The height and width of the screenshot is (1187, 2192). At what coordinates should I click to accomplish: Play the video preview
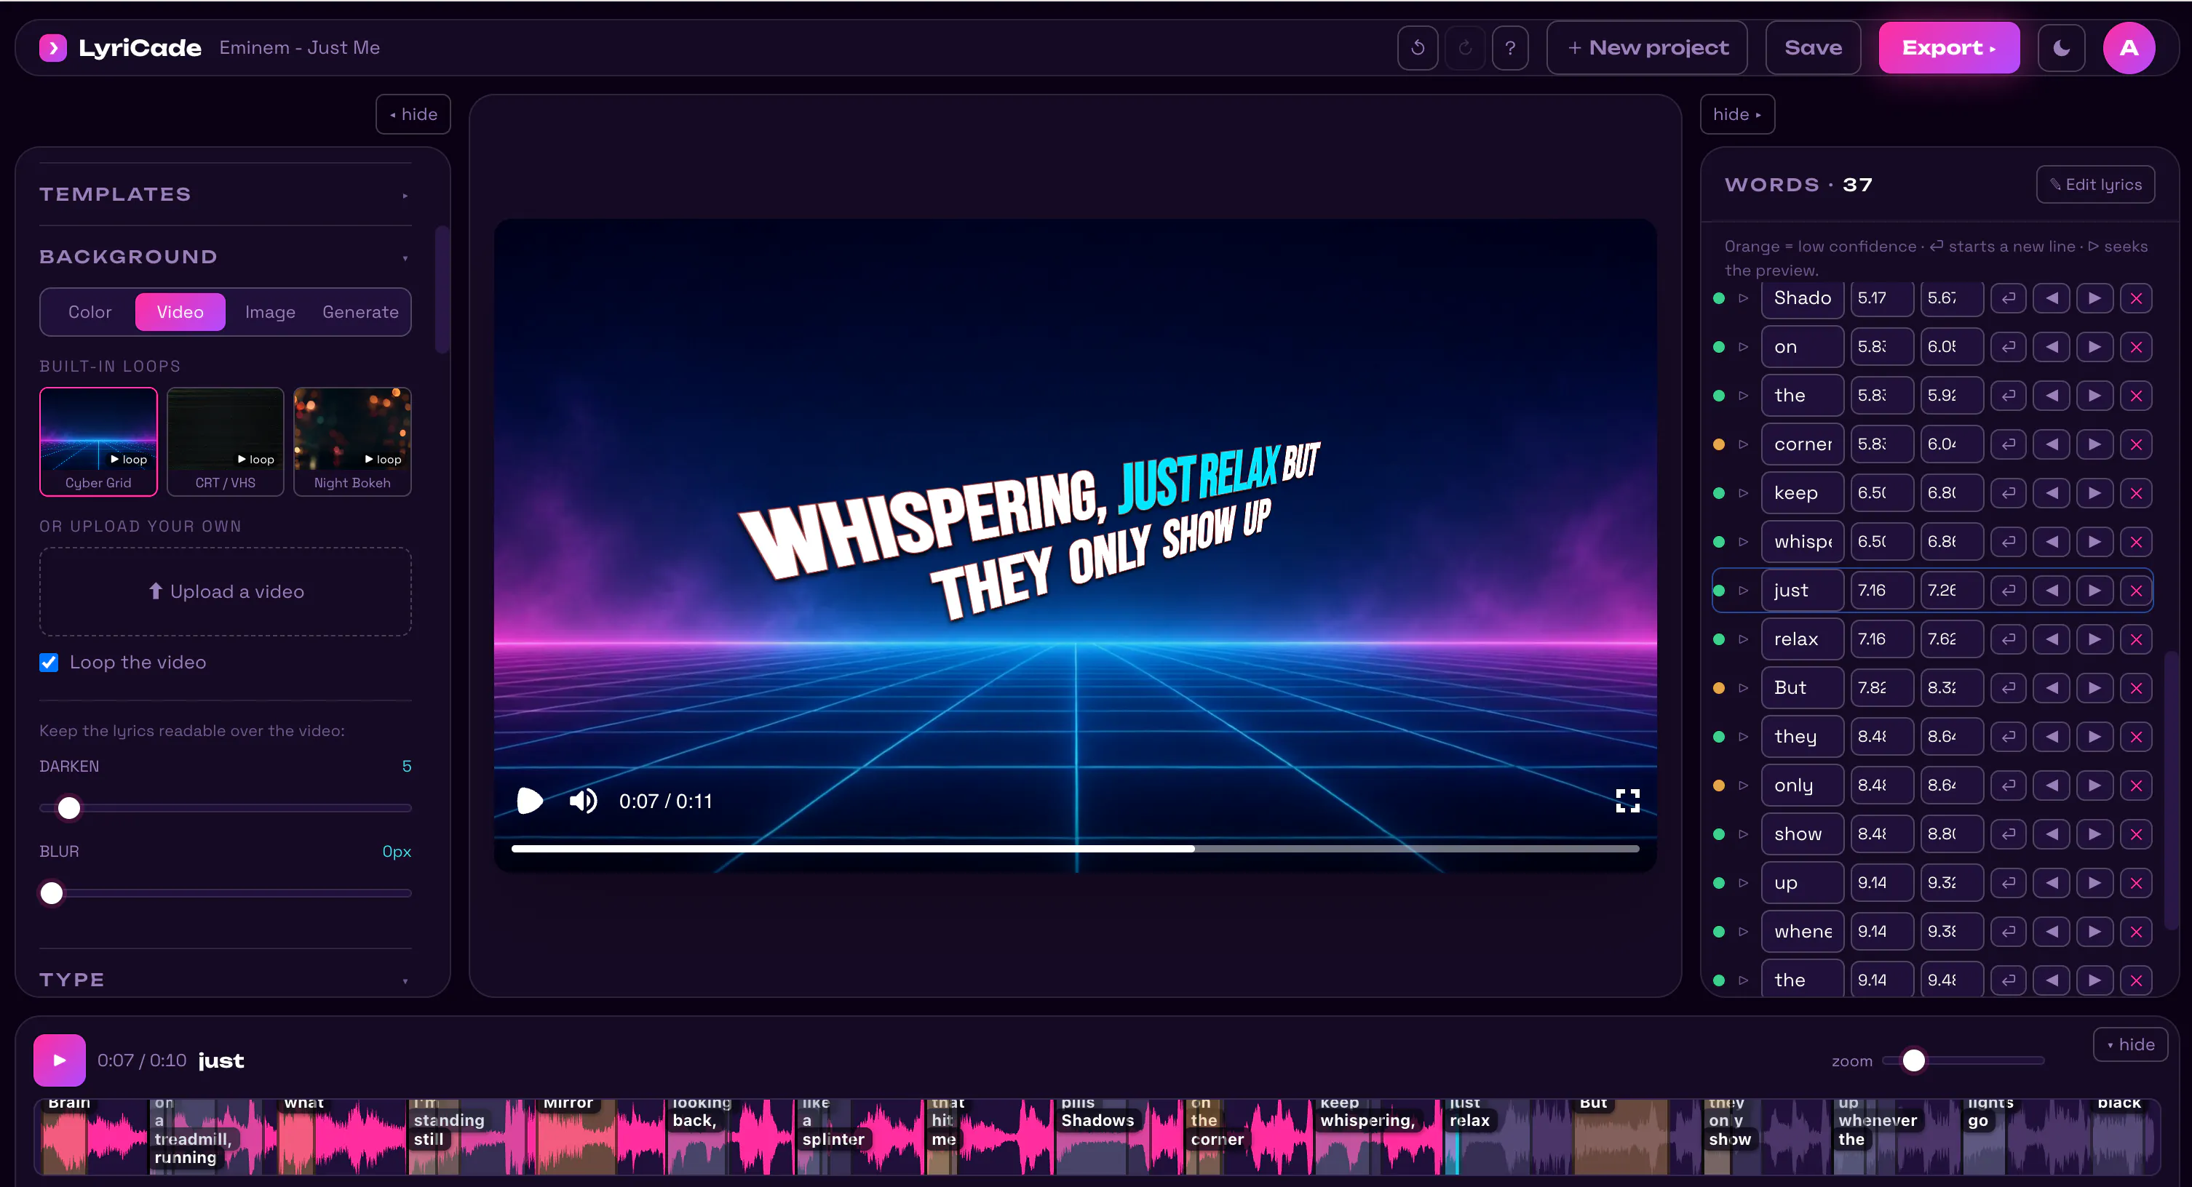point(529,800)
